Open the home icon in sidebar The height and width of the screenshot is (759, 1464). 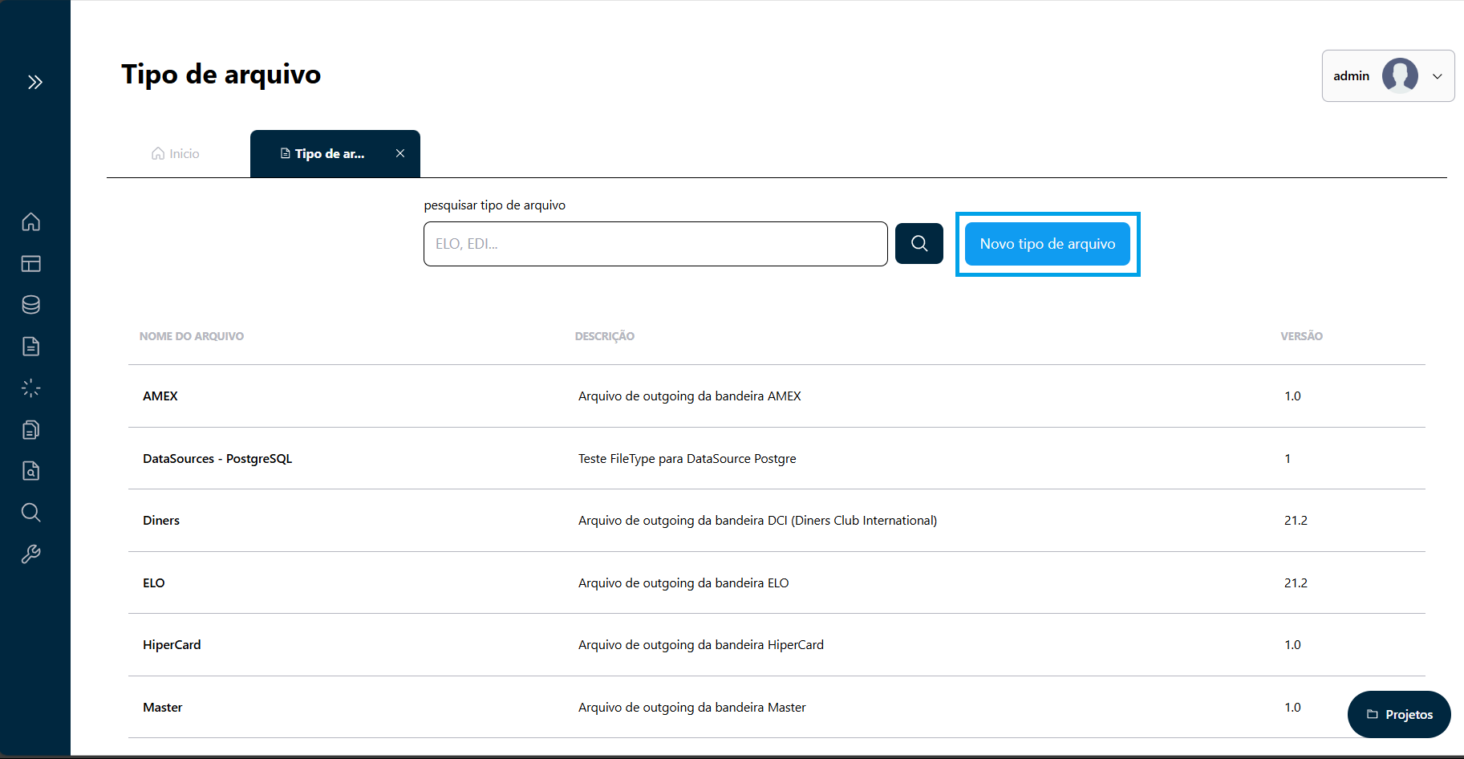click(x=31, y=221)
